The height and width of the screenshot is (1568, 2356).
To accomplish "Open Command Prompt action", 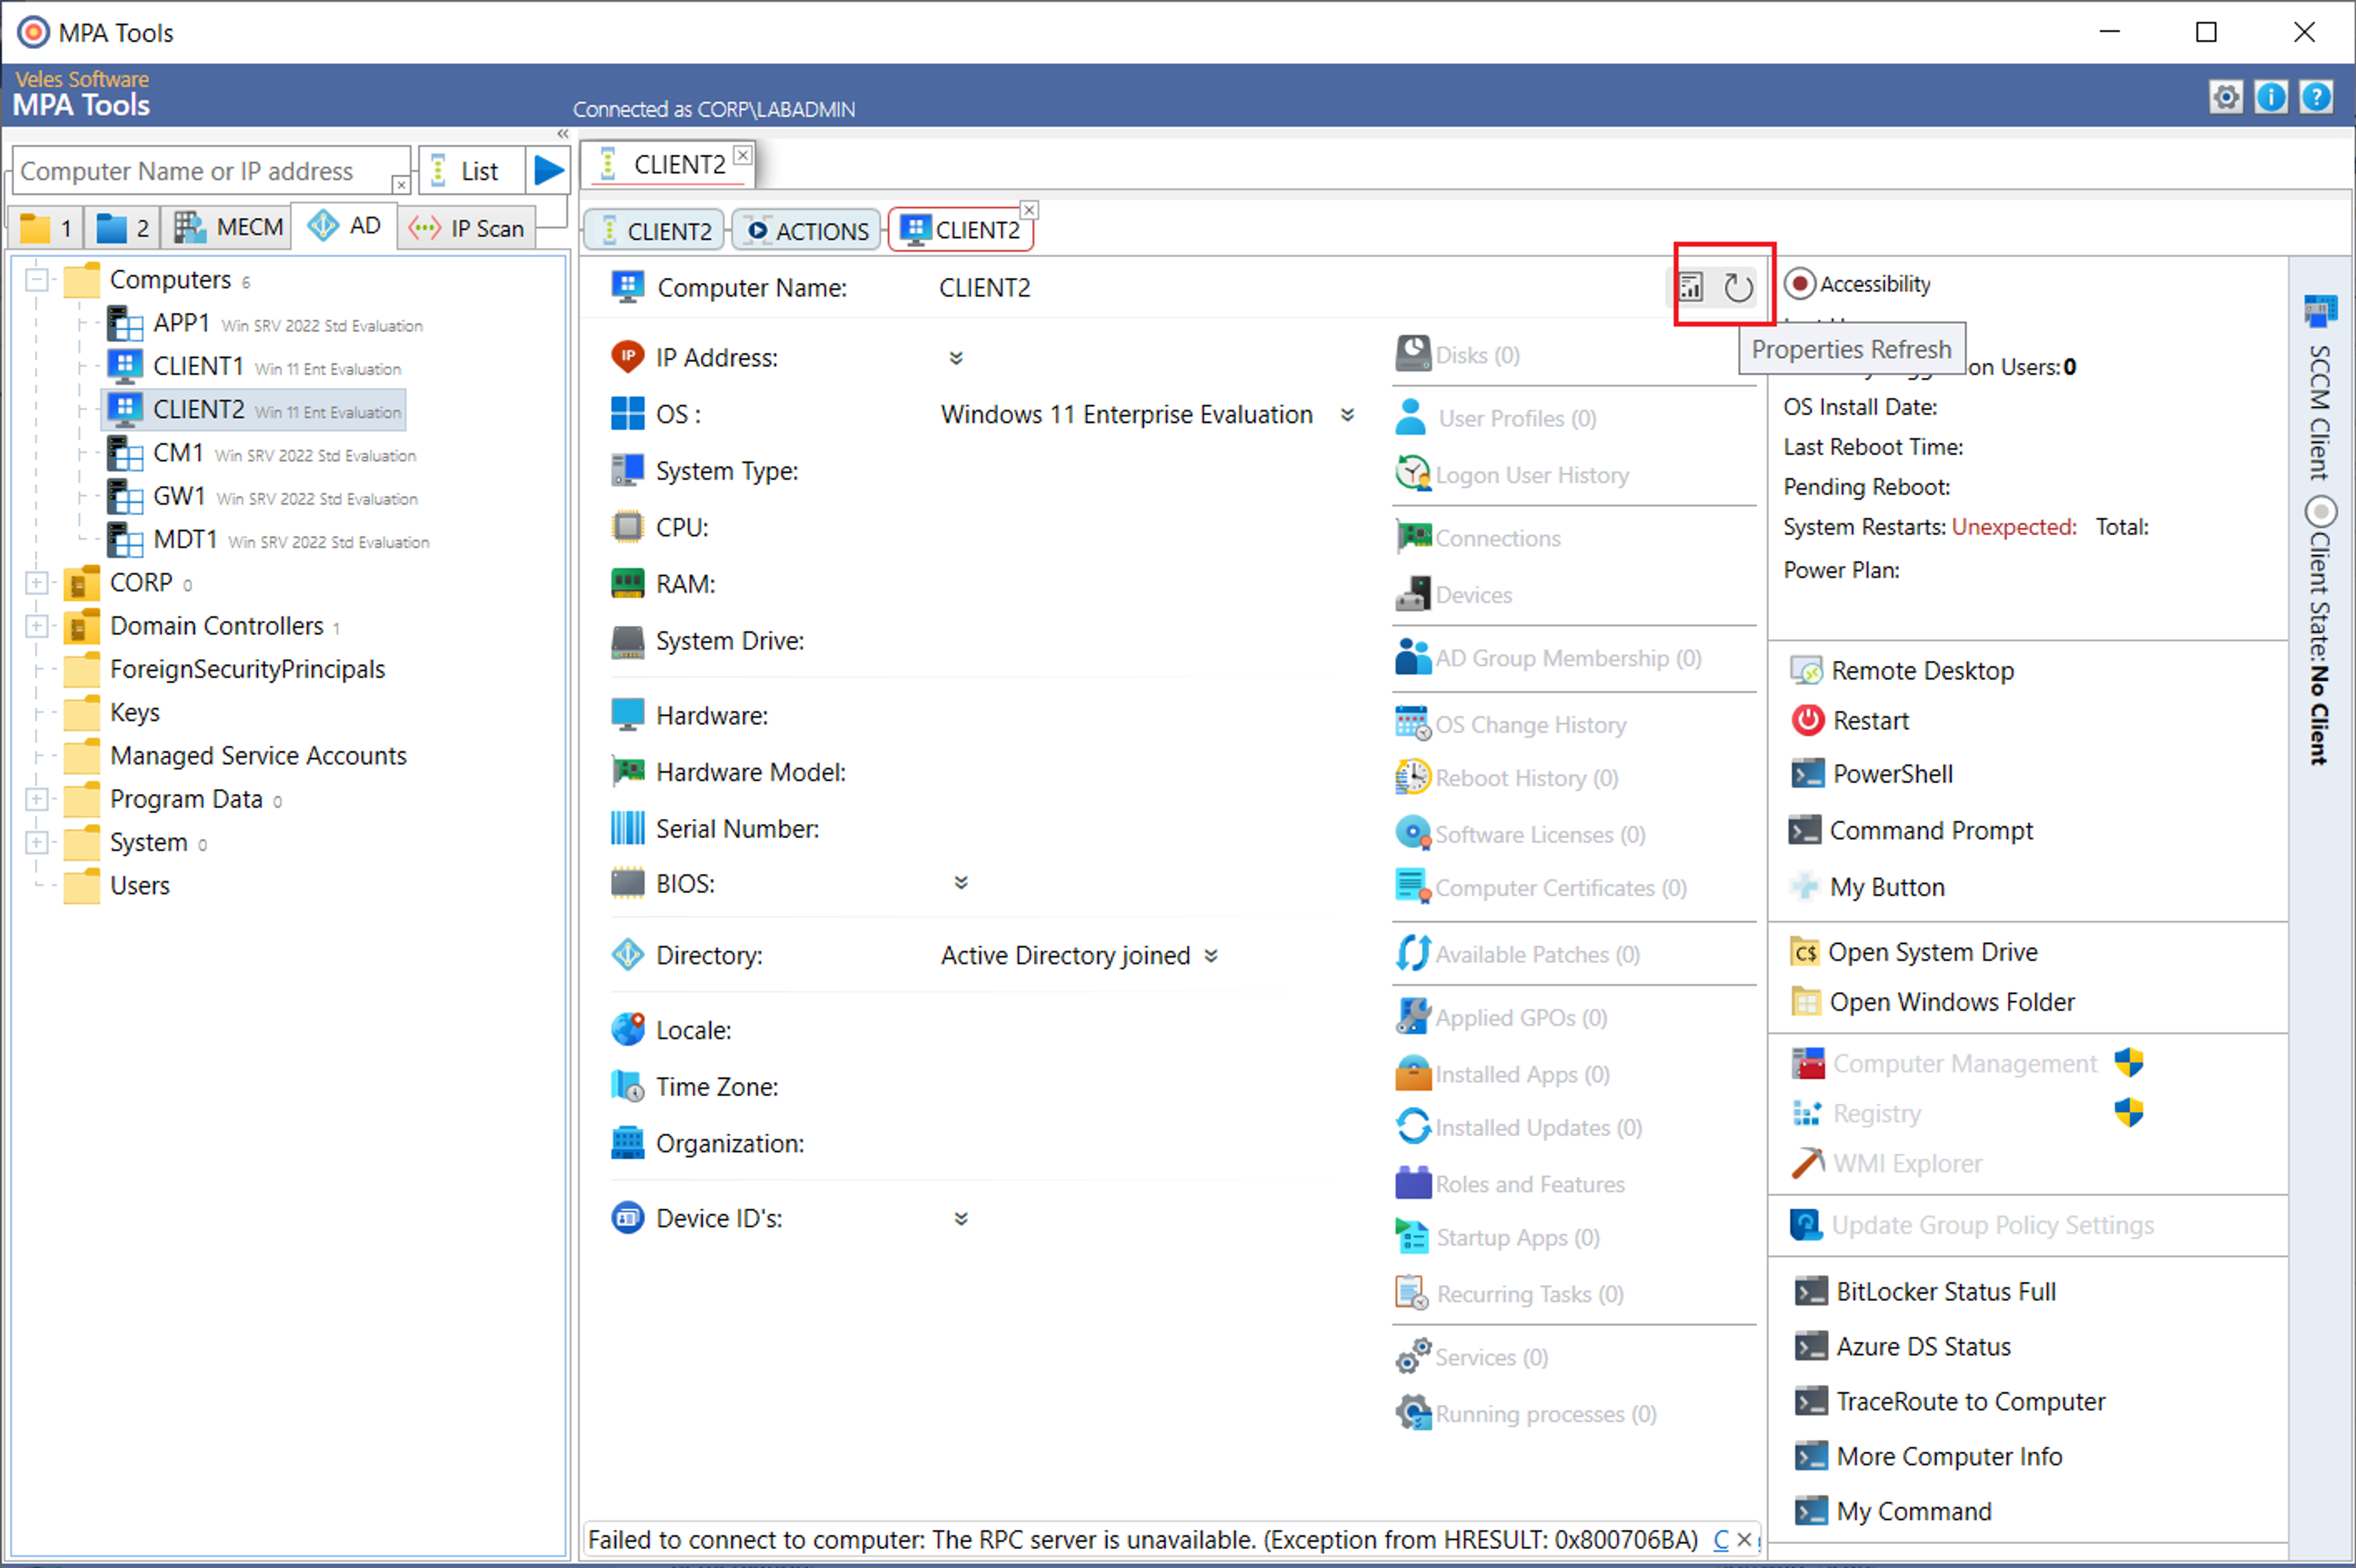I will (1911, 831).
